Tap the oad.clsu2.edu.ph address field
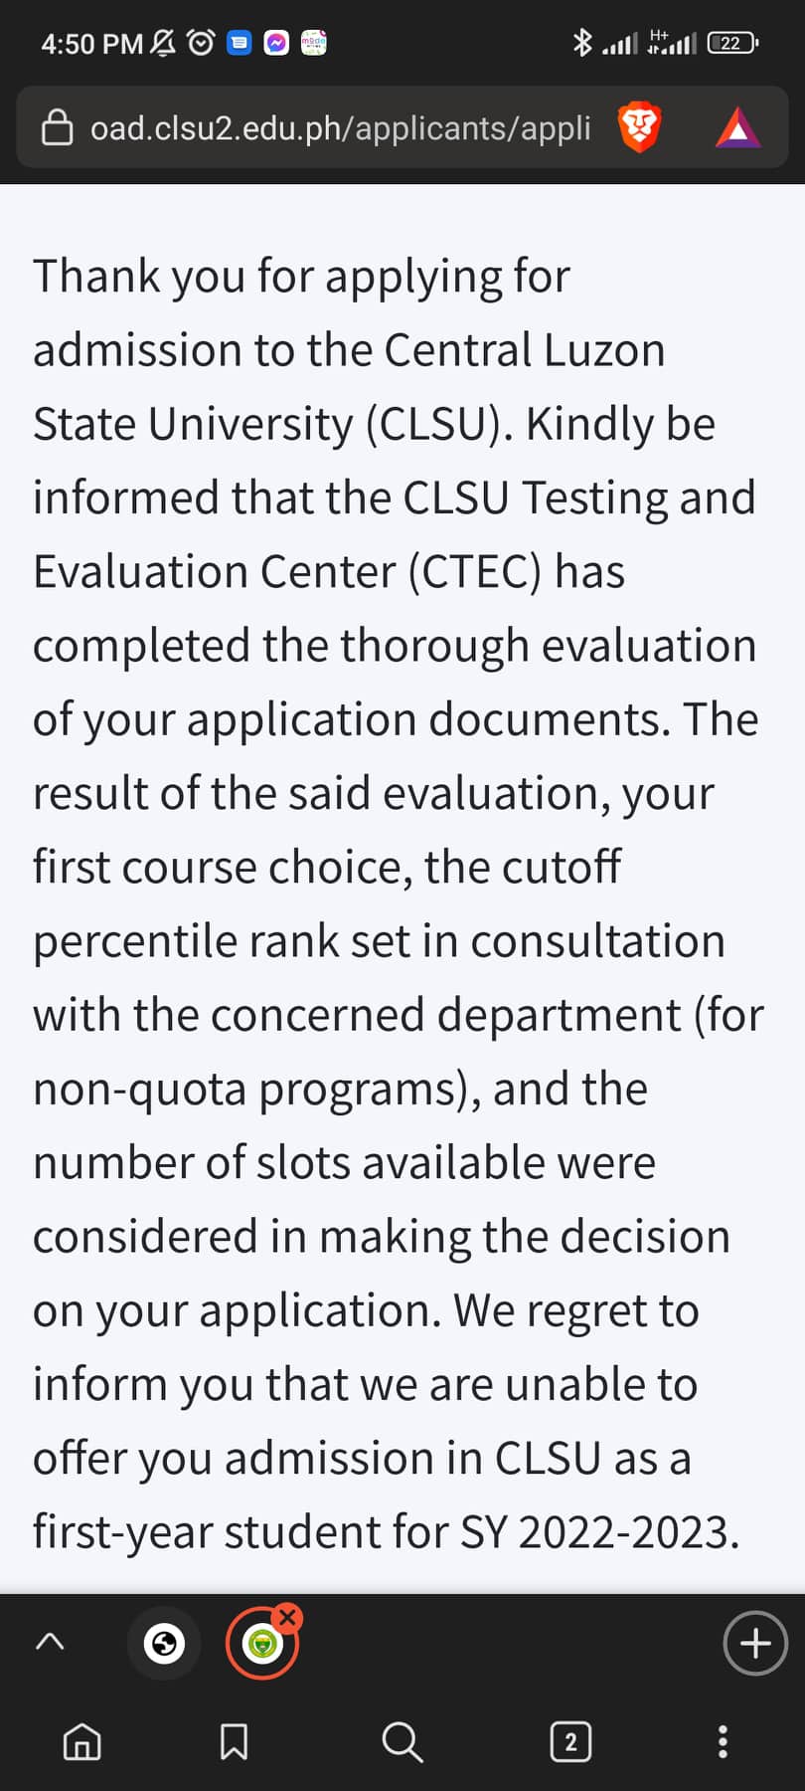The width and height of the screenshot is (805, 1791). pyautogui.click(x=340, y=128)
